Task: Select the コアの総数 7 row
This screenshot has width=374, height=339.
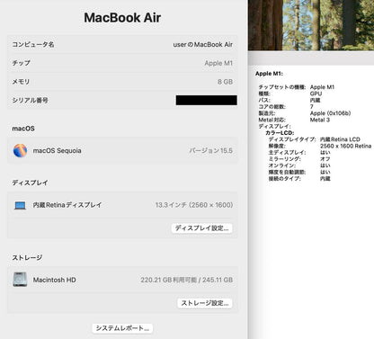Action: coord(286,107)
